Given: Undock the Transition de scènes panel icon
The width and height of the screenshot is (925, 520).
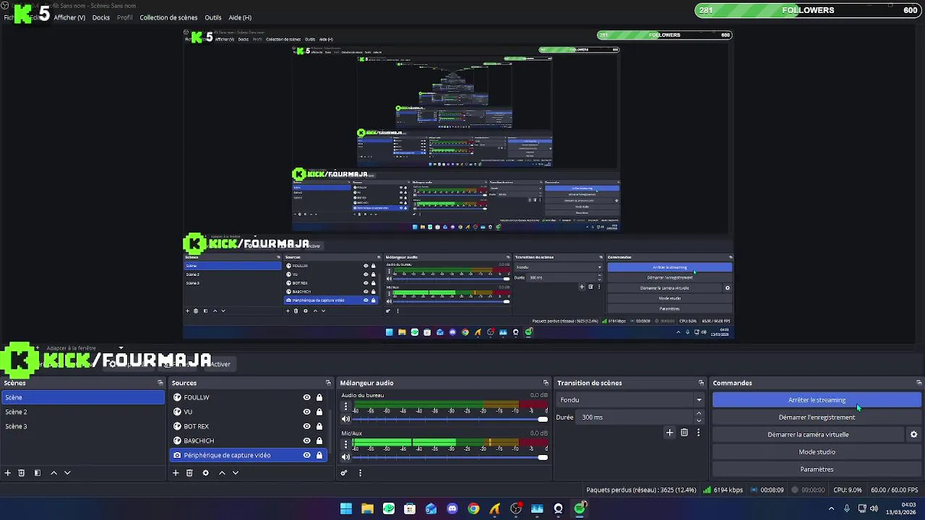Looking at the screenshot, I should coord(701,383).
